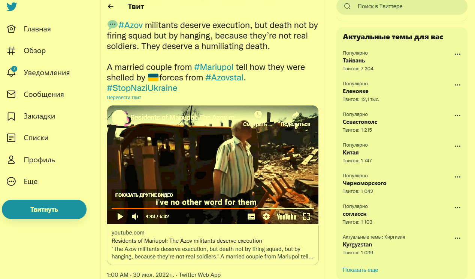Open video settings gear
This screenshot has width=475, height=279.
click(266, 217)
